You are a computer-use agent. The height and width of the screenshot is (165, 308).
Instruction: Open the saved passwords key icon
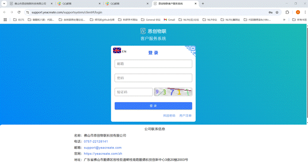pyautogui.click(x=270, y=12)
